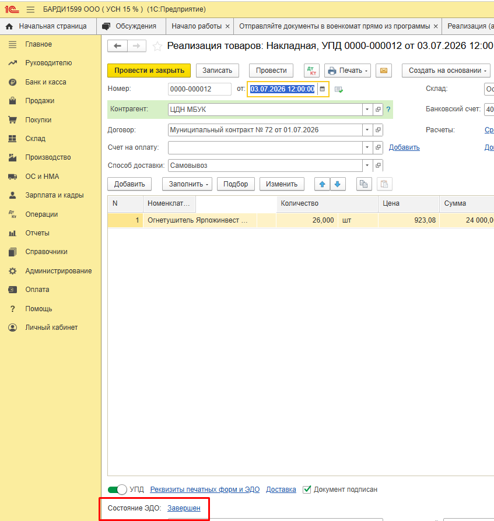The width and height of the screenshot is (494, 521).
Task: Open the Продажи section in sidebar
Action: tap(40, 101)
